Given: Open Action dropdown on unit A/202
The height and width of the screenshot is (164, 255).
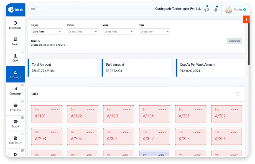Looking at the screenshot, I should (x=234, y=109).
